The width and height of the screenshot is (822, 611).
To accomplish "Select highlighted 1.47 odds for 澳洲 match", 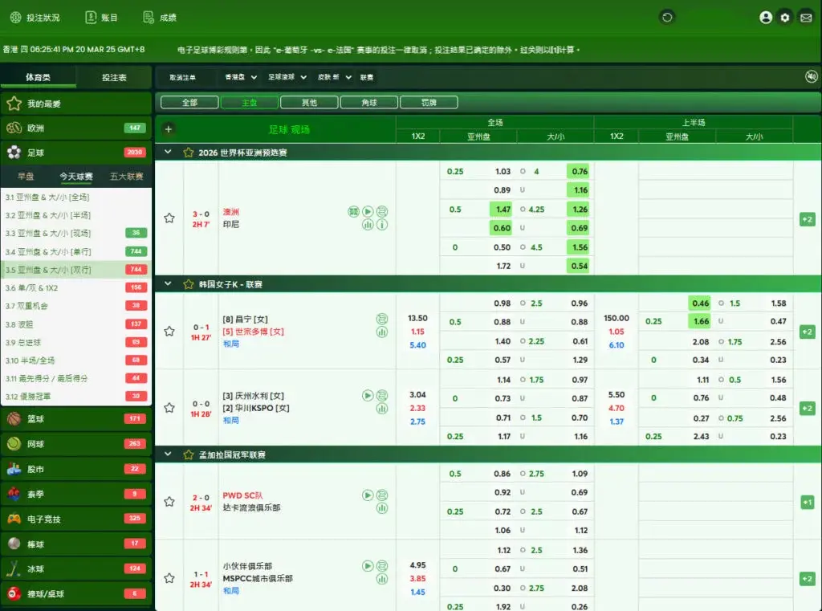I will 501,210.
